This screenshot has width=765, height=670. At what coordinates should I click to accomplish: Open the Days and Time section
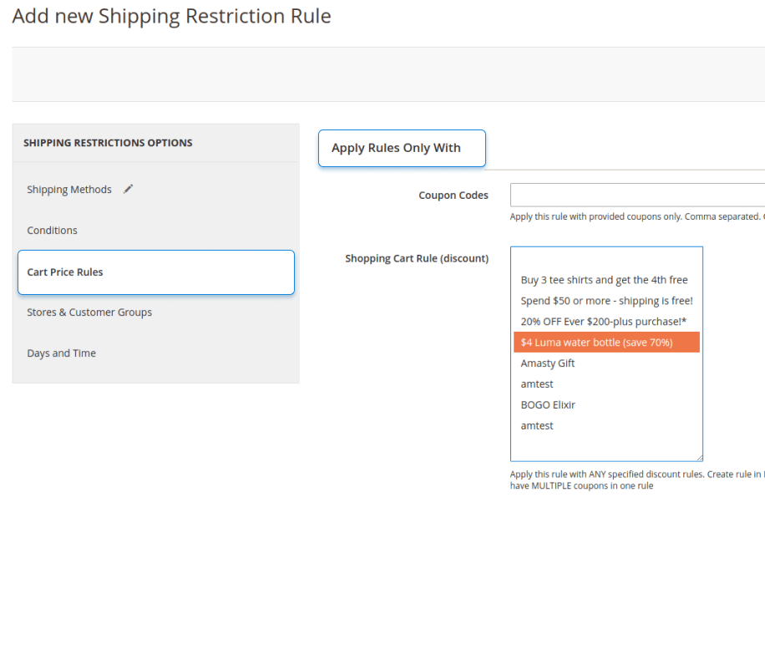61,353
